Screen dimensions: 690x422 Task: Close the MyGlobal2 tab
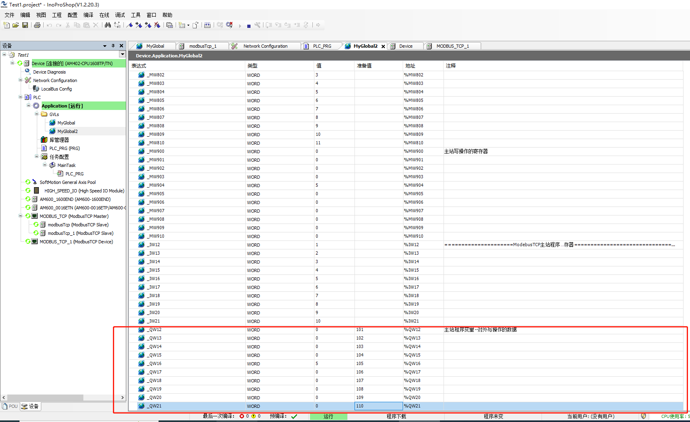[x=383, y=46]
